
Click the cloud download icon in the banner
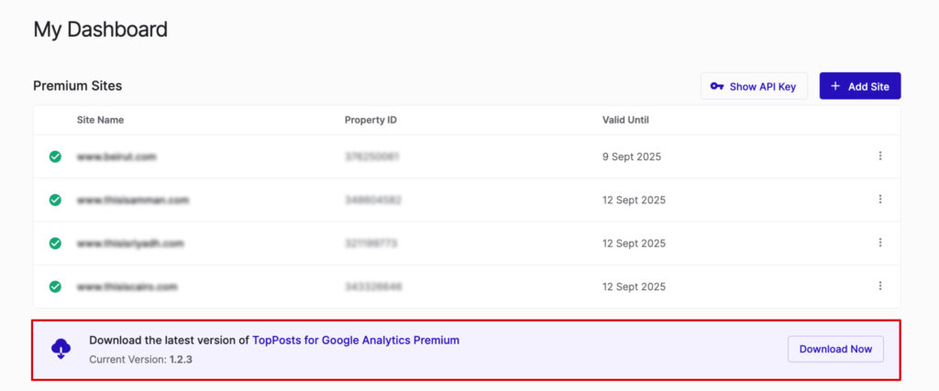[61, 349]
